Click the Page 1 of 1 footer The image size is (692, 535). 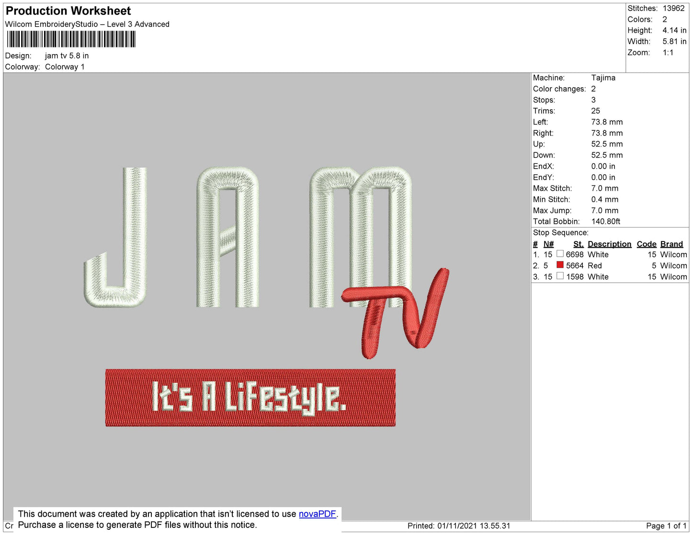click(666, 525)
